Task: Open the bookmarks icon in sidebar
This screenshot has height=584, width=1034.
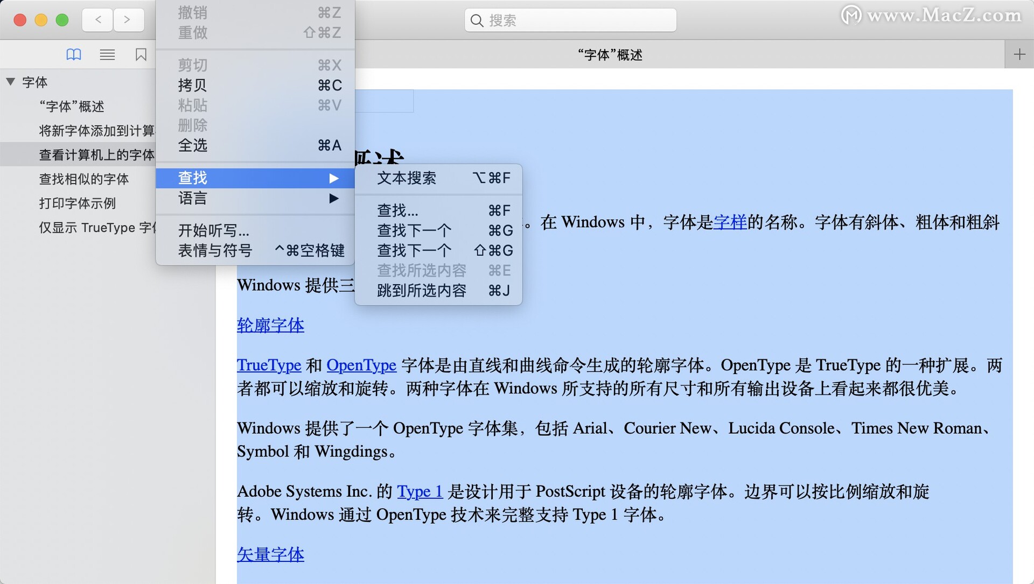Action: coord(141,54)
